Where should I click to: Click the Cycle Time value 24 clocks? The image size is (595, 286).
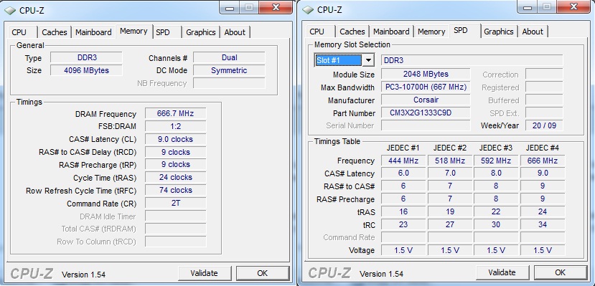(x=175, y=177)
